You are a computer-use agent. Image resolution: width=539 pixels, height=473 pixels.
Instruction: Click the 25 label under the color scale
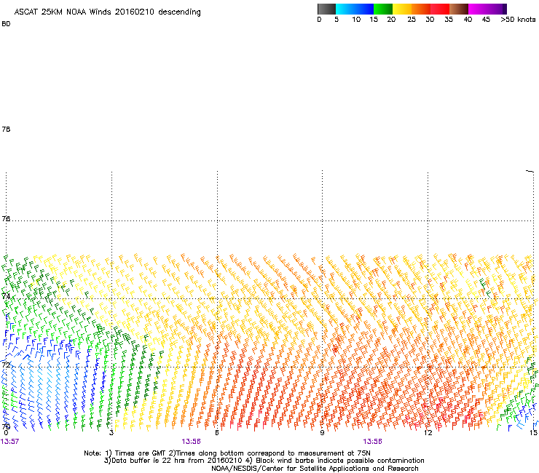[x=412, y=20]
